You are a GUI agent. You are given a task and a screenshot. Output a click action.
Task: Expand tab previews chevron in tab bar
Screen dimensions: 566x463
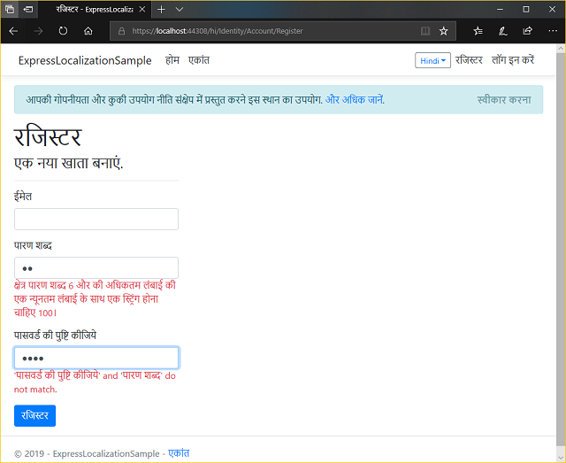click(x=180, y=9)
